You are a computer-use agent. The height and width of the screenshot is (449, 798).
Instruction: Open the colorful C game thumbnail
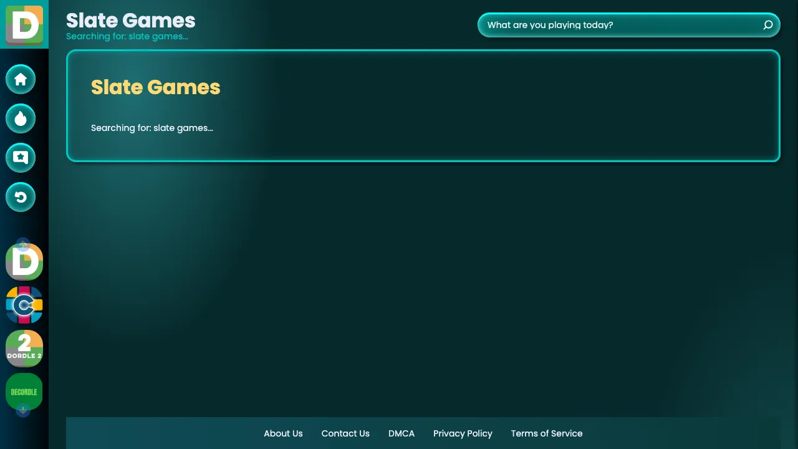[24, 305]
